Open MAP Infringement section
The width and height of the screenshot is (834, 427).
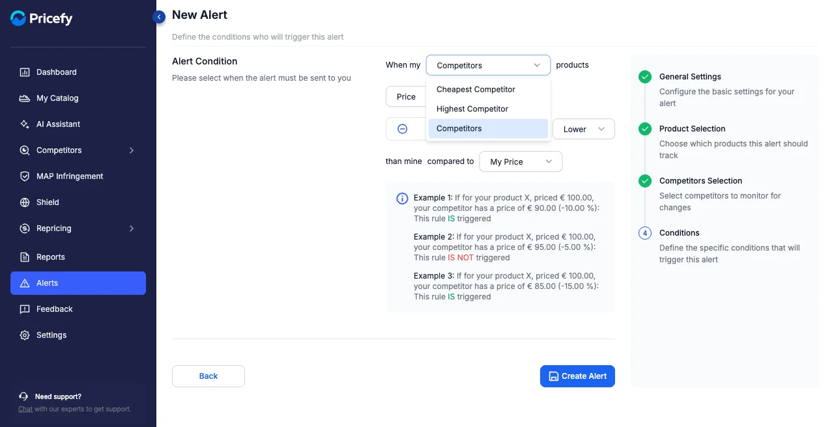[78, 176]
